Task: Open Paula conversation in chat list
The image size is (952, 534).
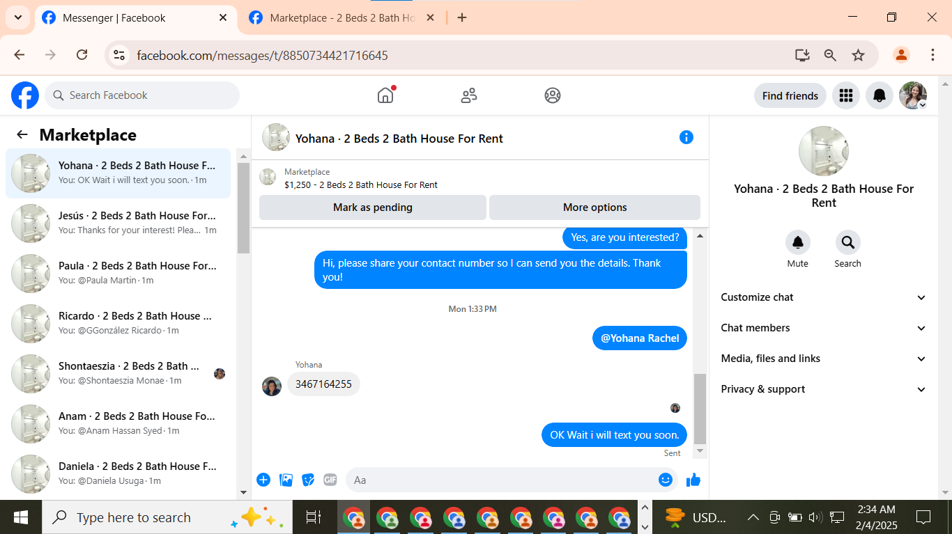Action: click(118, 274)
